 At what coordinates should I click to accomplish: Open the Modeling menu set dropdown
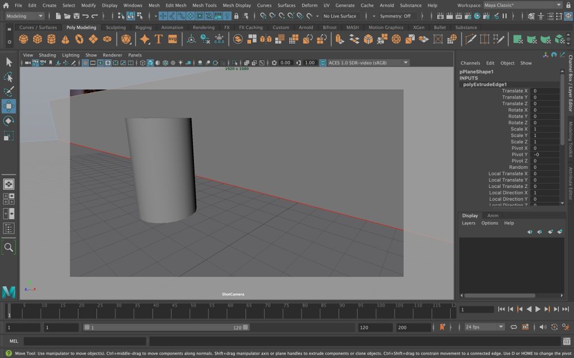[x=25, y=16]
